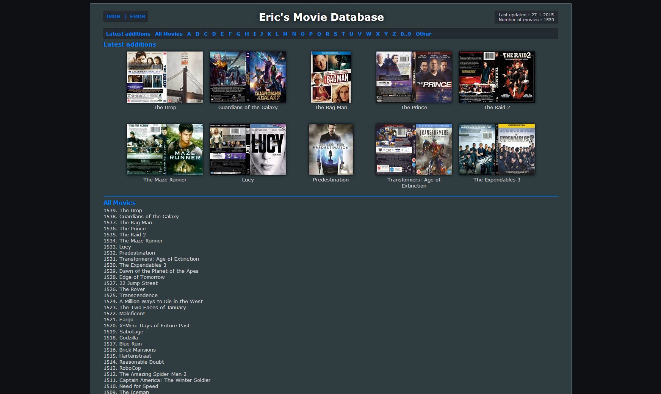The image size is (661, 394).
Task: Click the 'All Movies' section heading
Action: [x=119, y=203]
